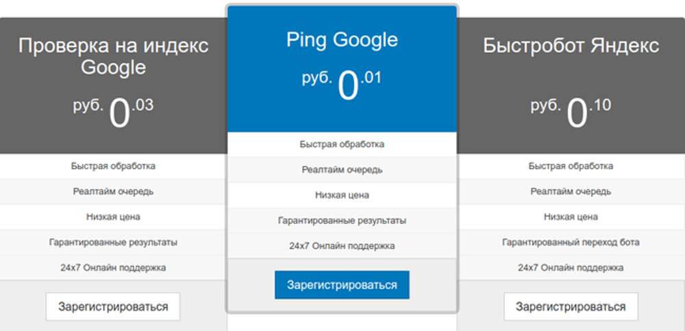Select Гарантированные результаты in Ping Google plan
Viewport: 685px width, 331px height.
click(342, 220)
